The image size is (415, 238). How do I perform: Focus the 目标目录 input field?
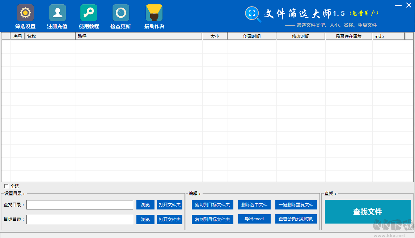pyautogui.click(x=80, y=220)
